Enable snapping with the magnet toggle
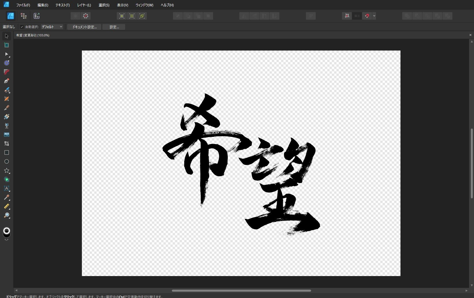The height and width of the screenshot is (298, 474). click(367, 16)
